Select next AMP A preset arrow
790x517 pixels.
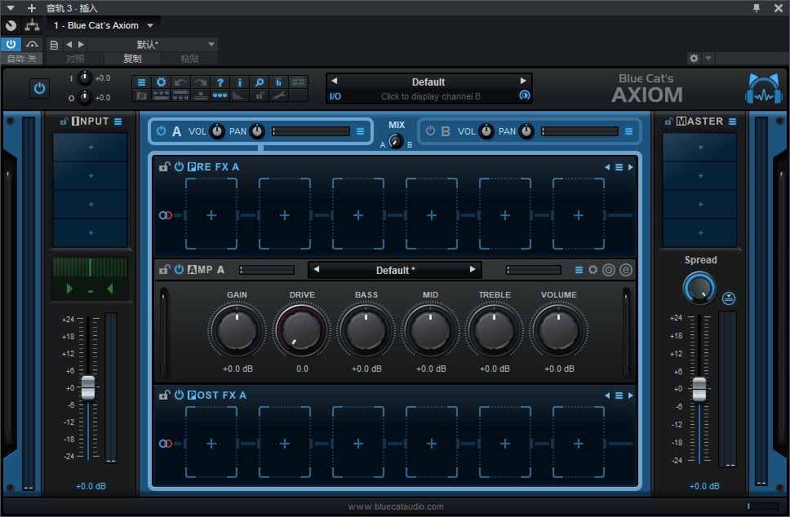tap(473, 269)
